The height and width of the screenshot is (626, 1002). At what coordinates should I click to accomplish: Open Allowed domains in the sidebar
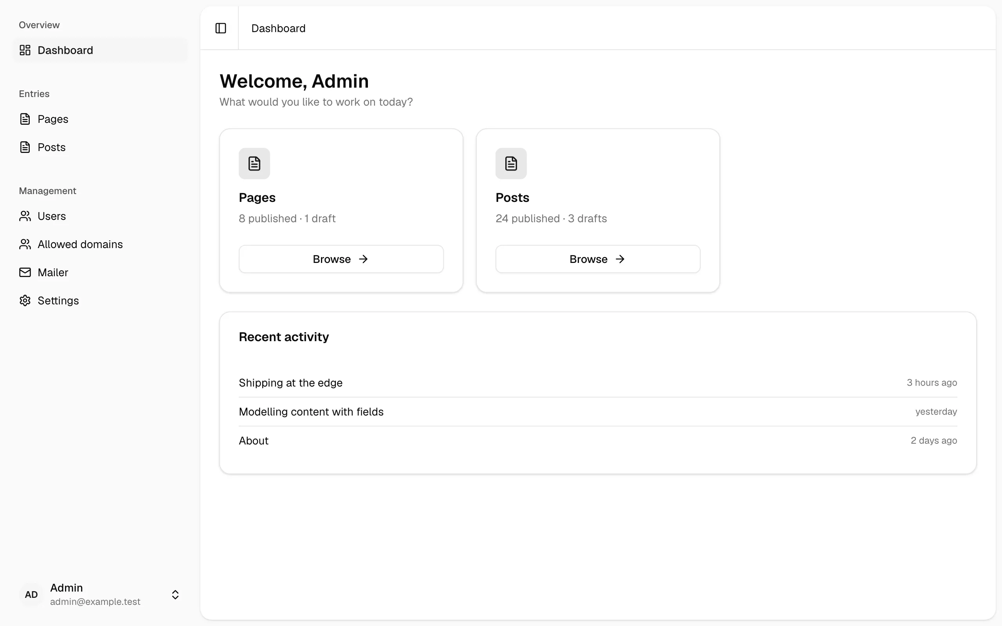coord(100,244)
